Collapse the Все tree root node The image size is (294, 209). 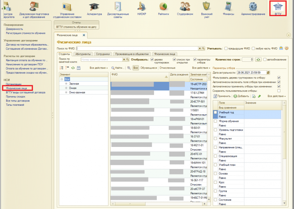[x=62, y=79]
